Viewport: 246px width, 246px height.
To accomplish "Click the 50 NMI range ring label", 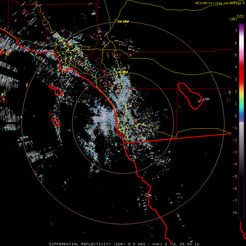I will (123, 72).
